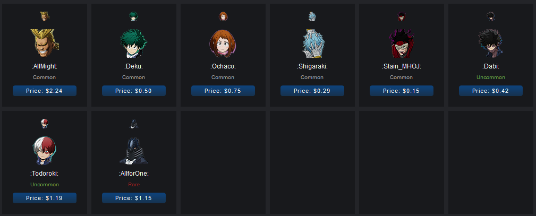Click the Dabi Price: $0.42 button

(490, 91)
